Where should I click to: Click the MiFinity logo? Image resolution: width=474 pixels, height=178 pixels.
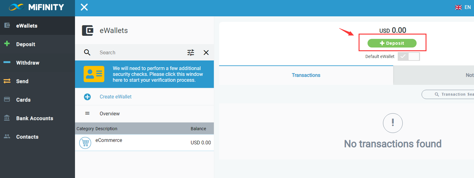36,7
